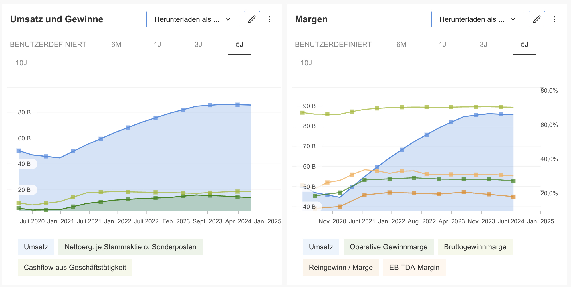Toggle Umsatz legend in Umsatz und Gewinne
571x287 pixels.
[36, 247]
